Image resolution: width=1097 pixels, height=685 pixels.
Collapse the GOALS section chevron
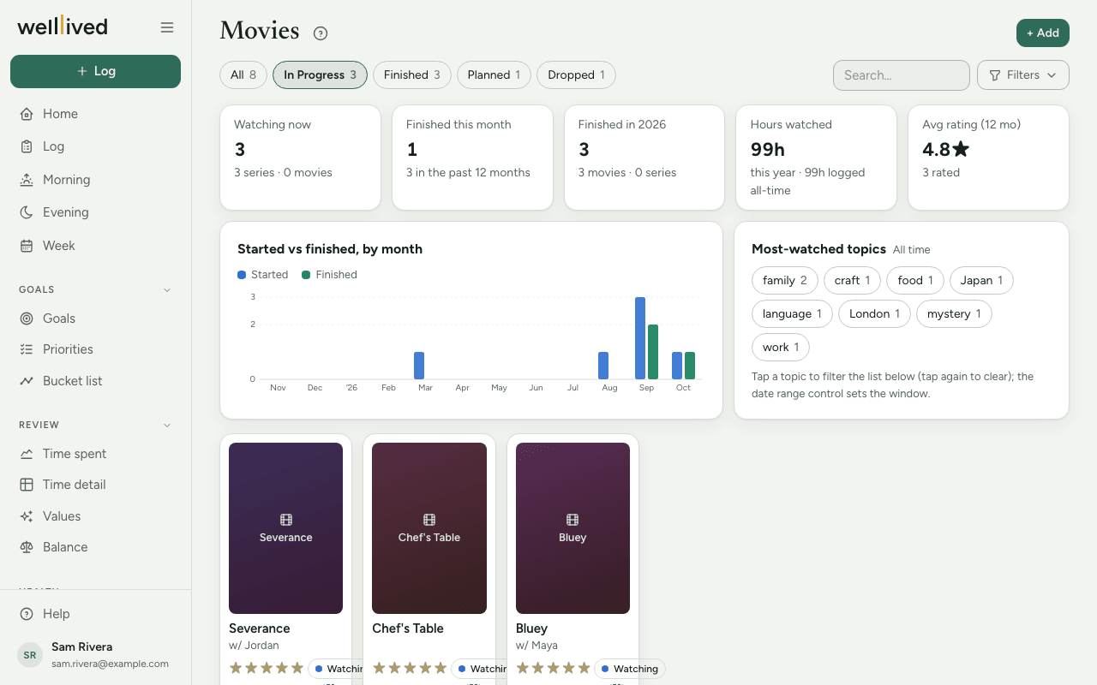click(167, 289)
